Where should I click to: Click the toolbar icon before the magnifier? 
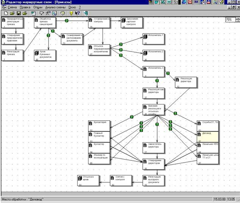tap(48, 13)
